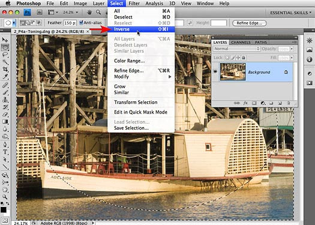Click the Zoom magnifier in application bar

click(x=98, y=13)
